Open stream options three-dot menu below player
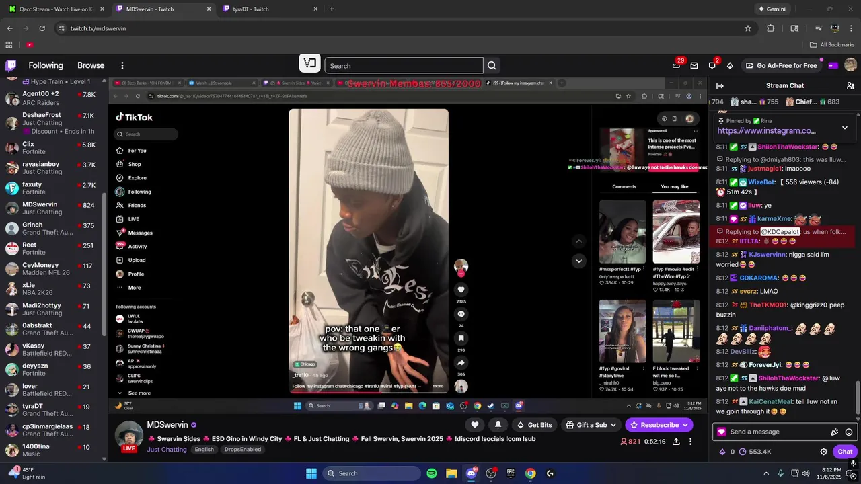The width and height of the screenshot is (861, 484). (x=690, y=442)
